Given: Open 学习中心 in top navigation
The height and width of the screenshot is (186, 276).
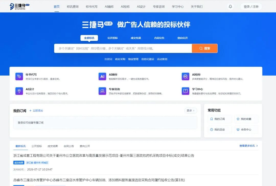Looking at the screenshot, I should (x=178, y=7).
